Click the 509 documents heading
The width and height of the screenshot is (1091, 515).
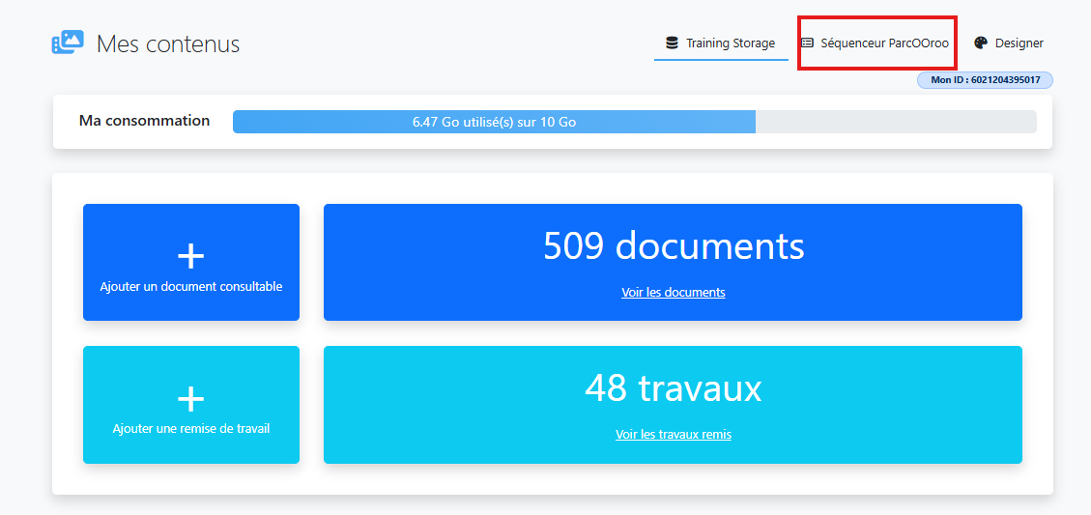(x=674, y=245)
